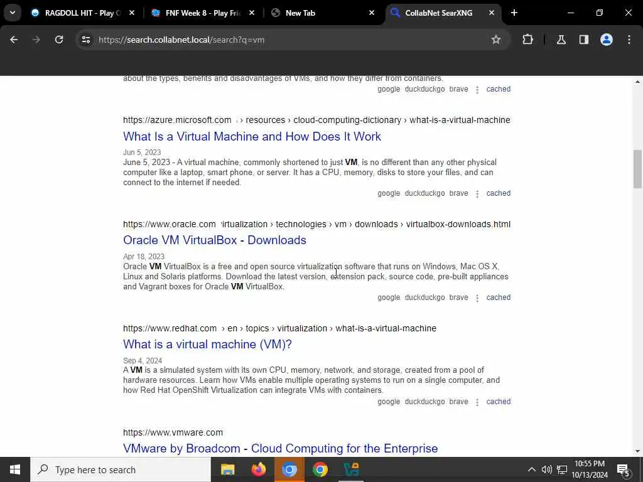Screen dimensions: 643x482
Task: Open the 'What is a virtual machine (VM)?' result
Action: pyautogui.click(x=207, y=345)
